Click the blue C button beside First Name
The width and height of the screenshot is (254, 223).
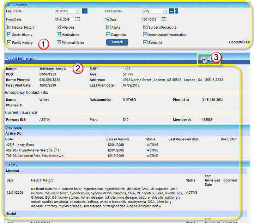point(176,11)
